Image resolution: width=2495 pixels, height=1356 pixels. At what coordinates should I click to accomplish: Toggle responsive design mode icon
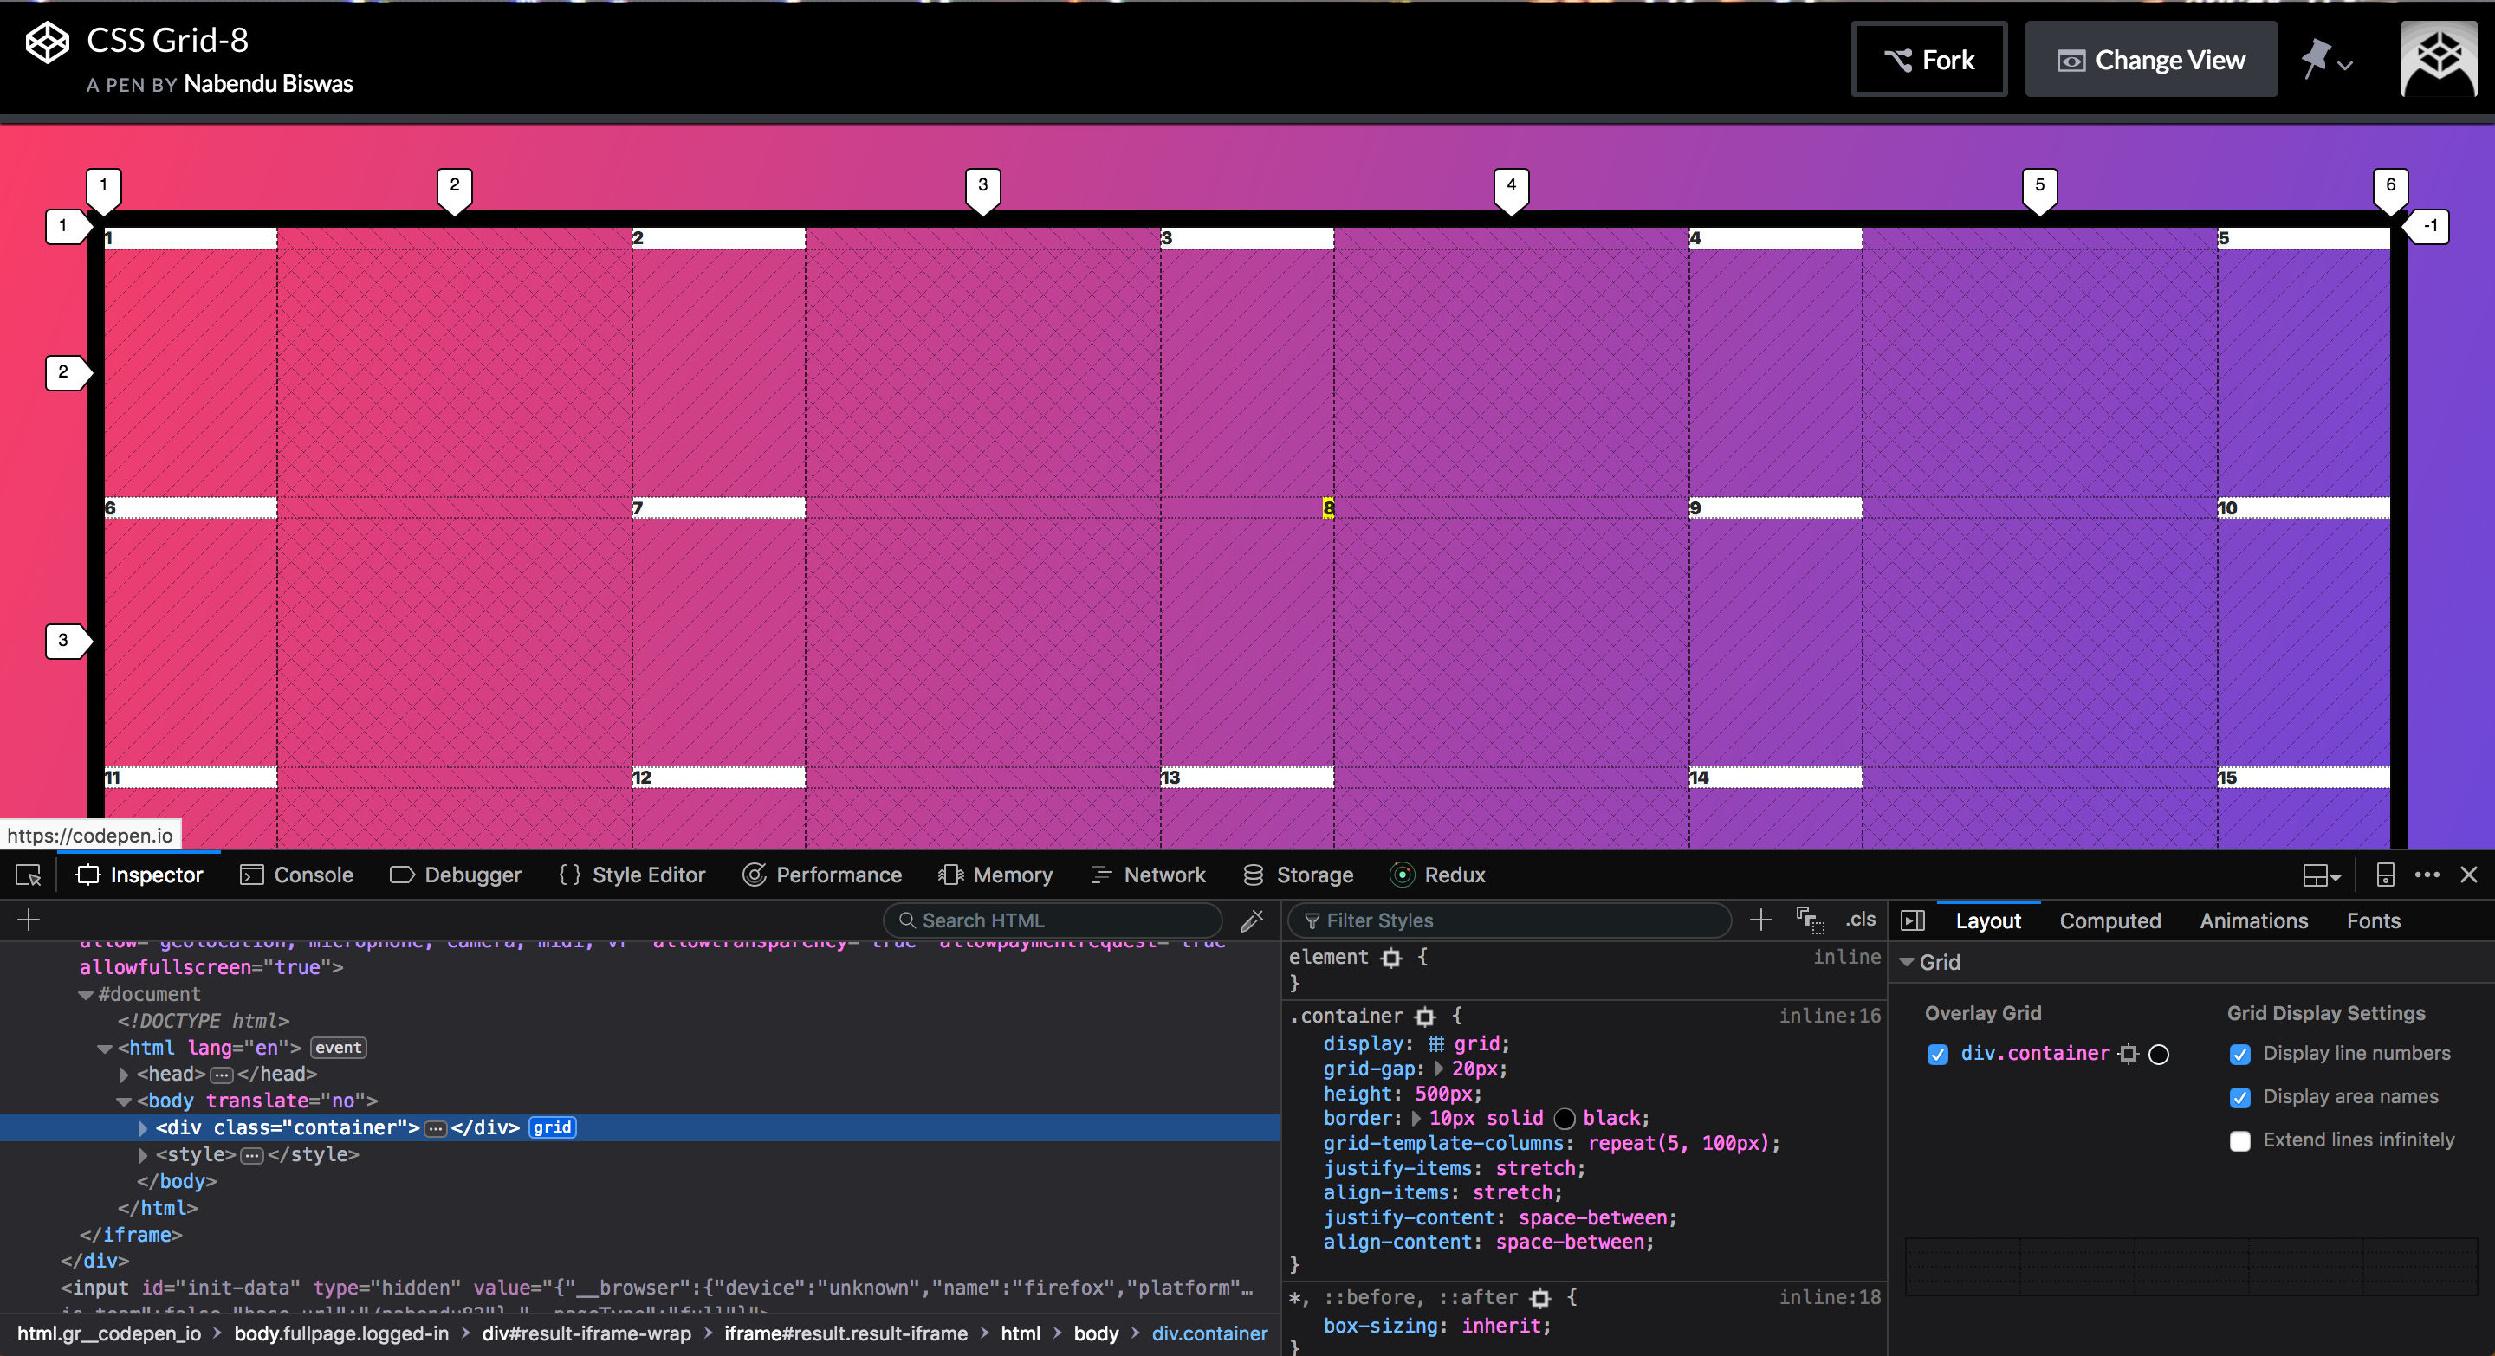tap(2386, 875)
